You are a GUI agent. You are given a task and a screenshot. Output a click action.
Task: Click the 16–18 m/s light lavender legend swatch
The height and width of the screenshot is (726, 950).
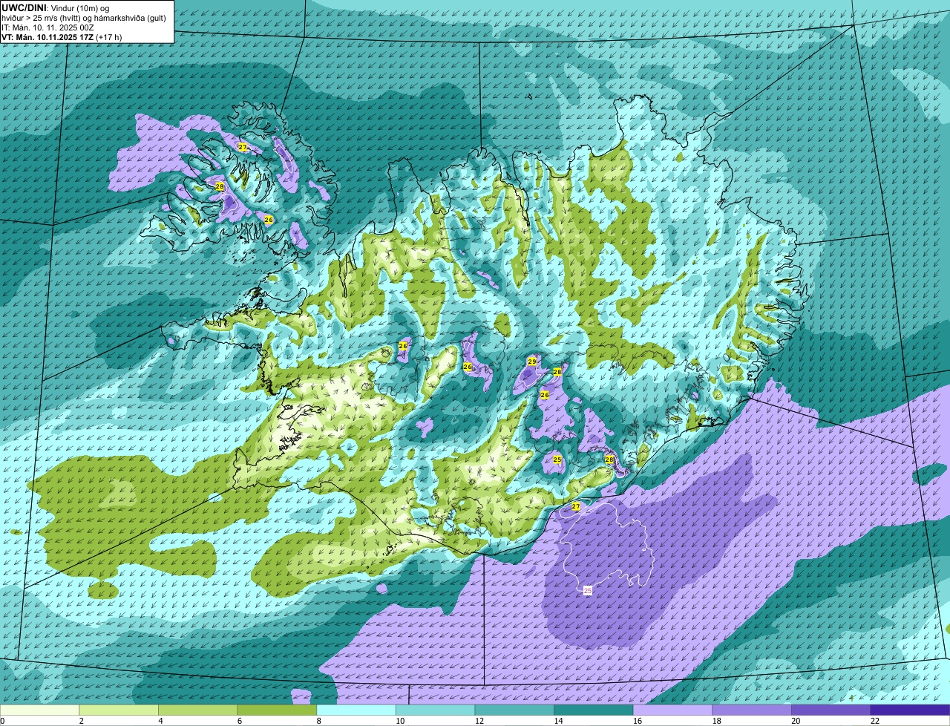(x=673, y=710)
